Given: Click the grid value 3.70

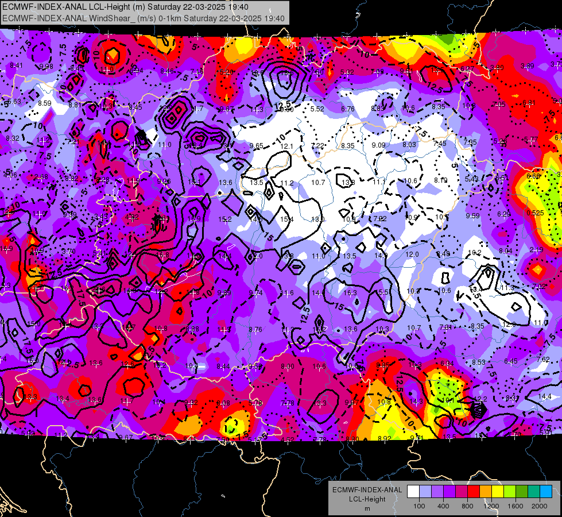Looking at the screenshot, I should coord(68,252).
